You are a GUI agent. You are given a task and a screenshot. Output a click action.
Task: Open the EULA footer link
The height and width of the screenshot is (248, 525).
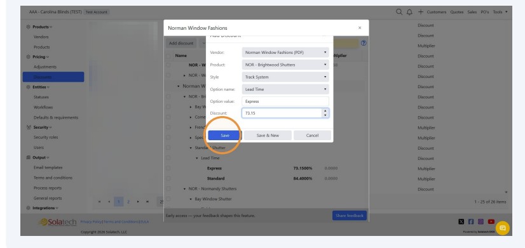click(x=145, y=221)
